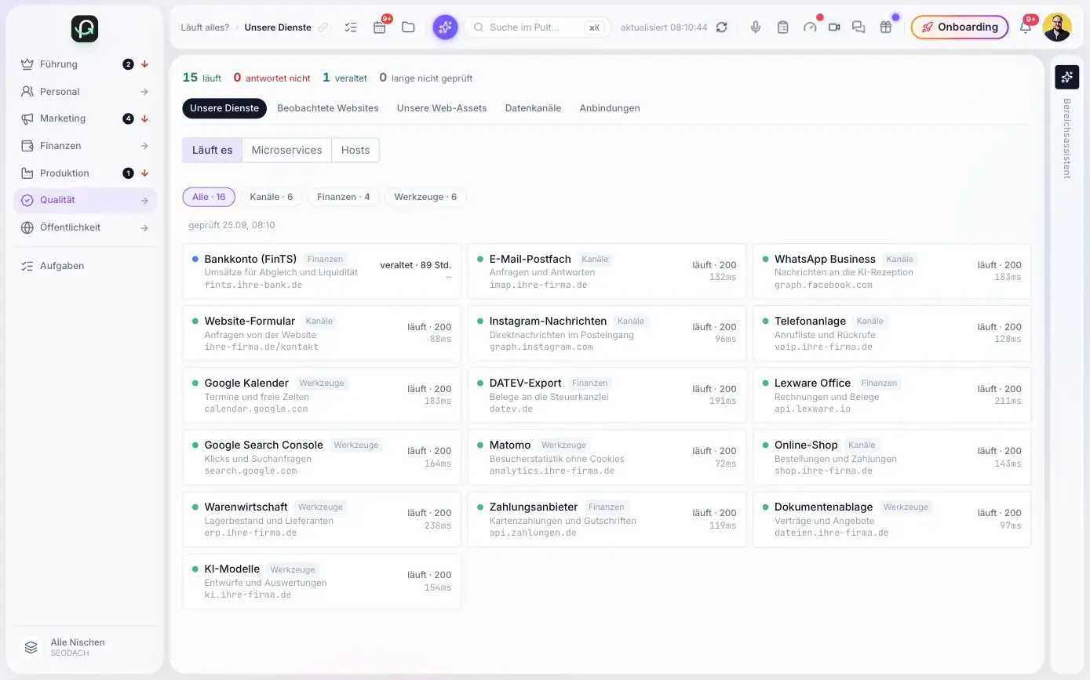Screen dimensions: 1090x680
Task: Open the Anbindungen tab
Action: pyautogui.click(x=610, y=108)
